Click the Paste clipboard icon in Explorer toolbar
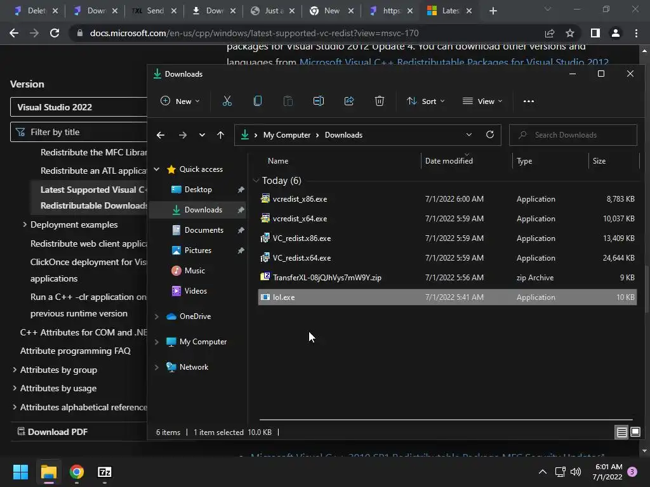This screenshot has width=650, height=487. 288,101
